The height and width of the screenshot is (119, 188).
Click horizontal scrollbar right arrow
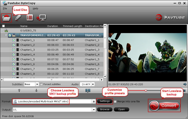point(102,80)
